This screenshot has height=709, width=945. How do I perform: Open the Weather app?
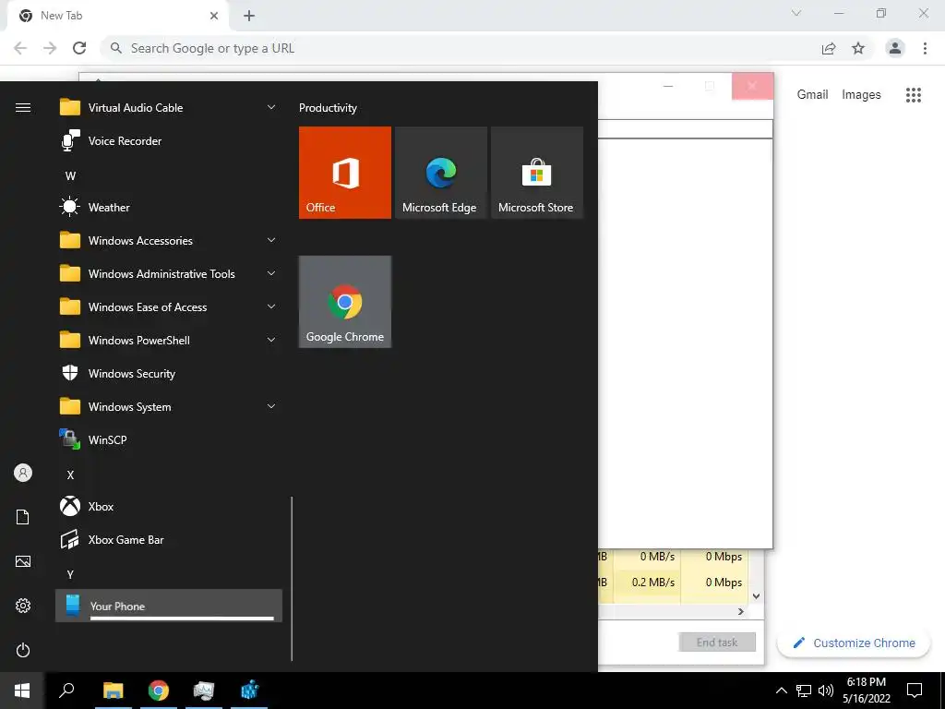[169, 208]
